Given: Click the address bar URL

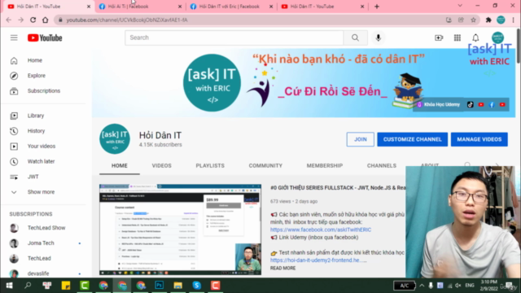Looking at the screenshot, I should 127,20.
